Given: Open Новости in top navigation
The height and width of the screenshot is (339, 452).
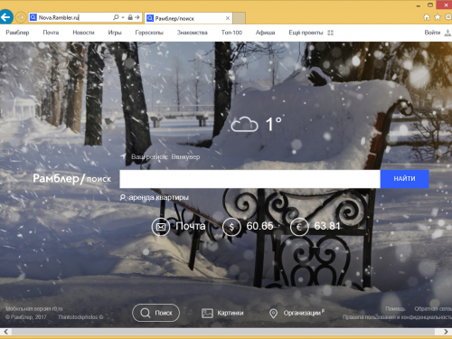Looking at the screenshot, I should click(83, 33).
